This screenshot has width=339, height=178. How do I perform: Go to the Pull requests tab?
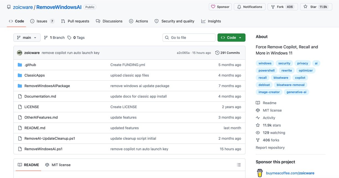click(75, 21)
